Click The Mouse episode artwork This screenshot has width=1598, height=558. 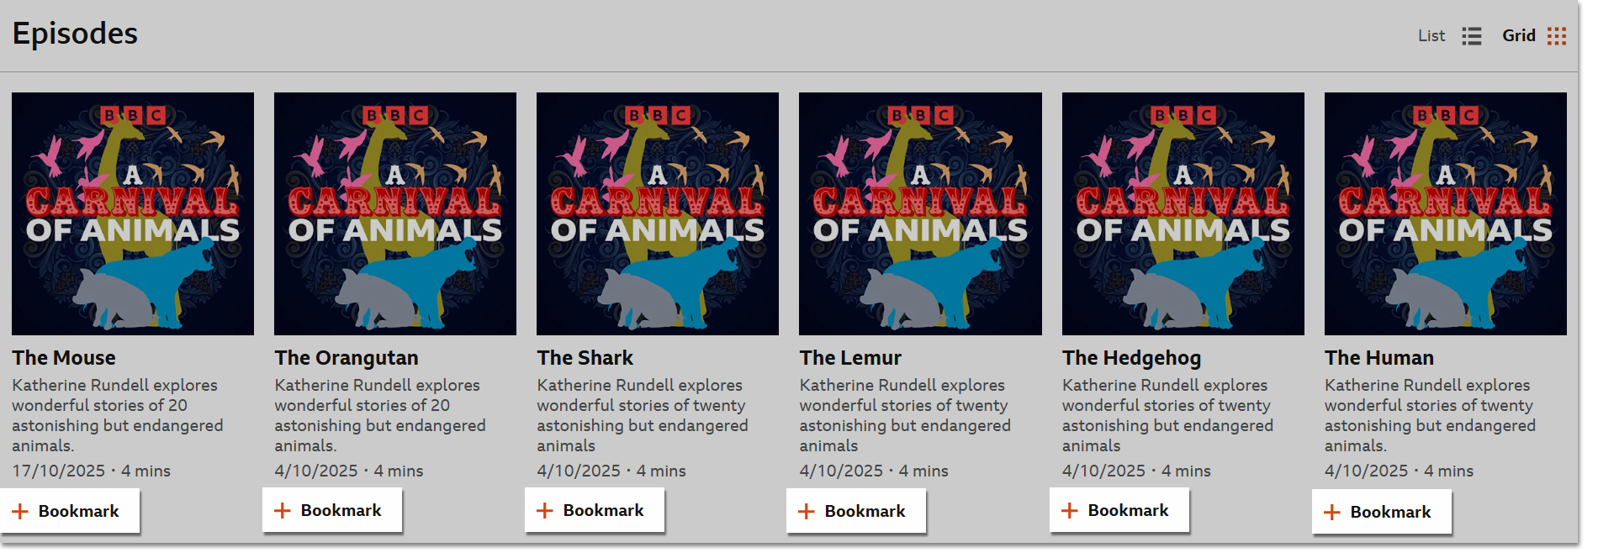pos(133,213)
